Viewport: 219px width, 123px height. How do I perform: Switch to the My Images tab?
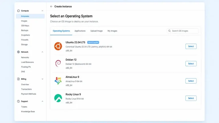click(112, 31)
